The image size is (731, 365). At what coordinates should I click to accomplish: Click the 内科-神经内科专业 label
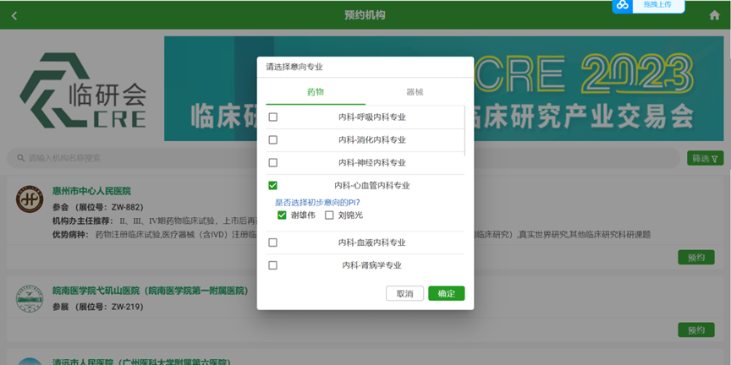point(372,162)
